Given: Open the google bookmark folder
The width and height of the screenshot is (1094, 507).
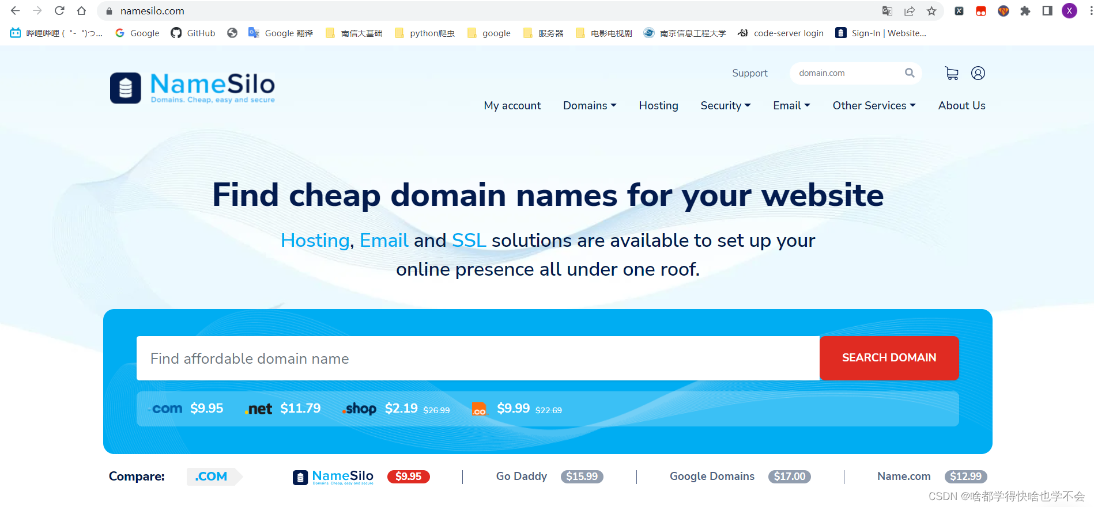Looking at the screenshot, I should pos(489,33).
